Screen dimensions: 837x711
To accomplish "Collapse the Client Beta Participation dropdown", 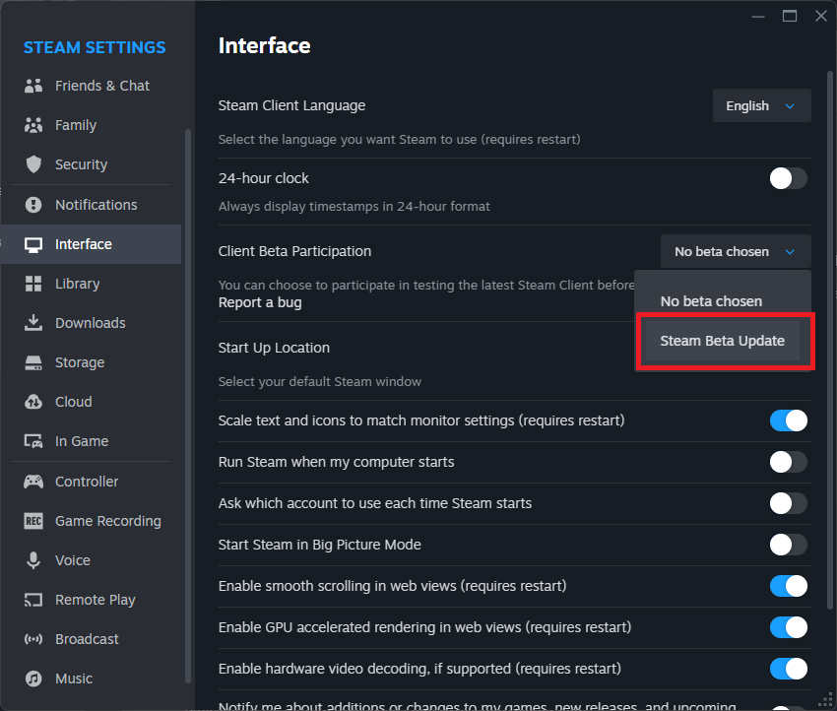I will 736,251.
